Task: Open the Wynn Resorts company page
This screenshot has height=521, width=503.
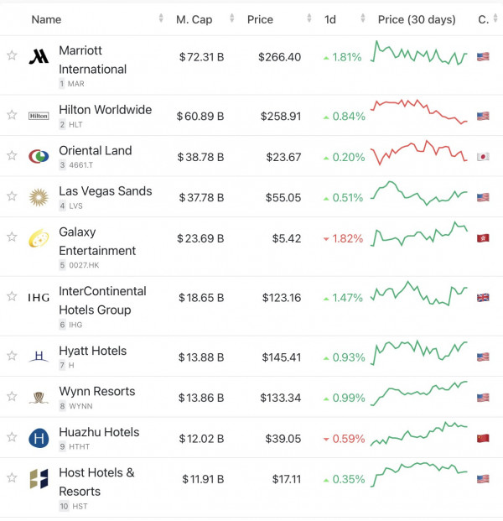Action: (x=96, y=391)
